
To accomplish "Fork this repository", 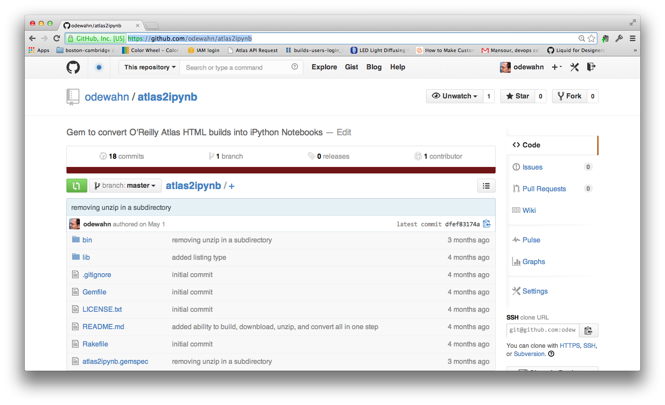I will [569, 96].
